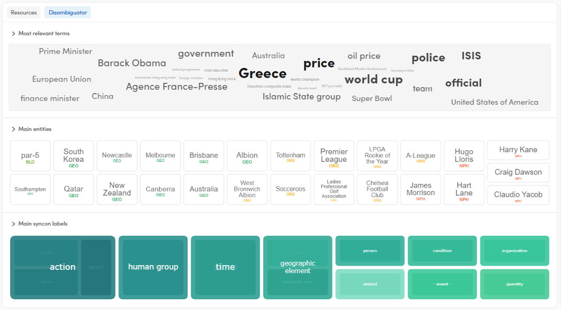The width and height of the screenshot is (561, 310).
Task: Collapse the Main entities section
Action: pos(13,129)
